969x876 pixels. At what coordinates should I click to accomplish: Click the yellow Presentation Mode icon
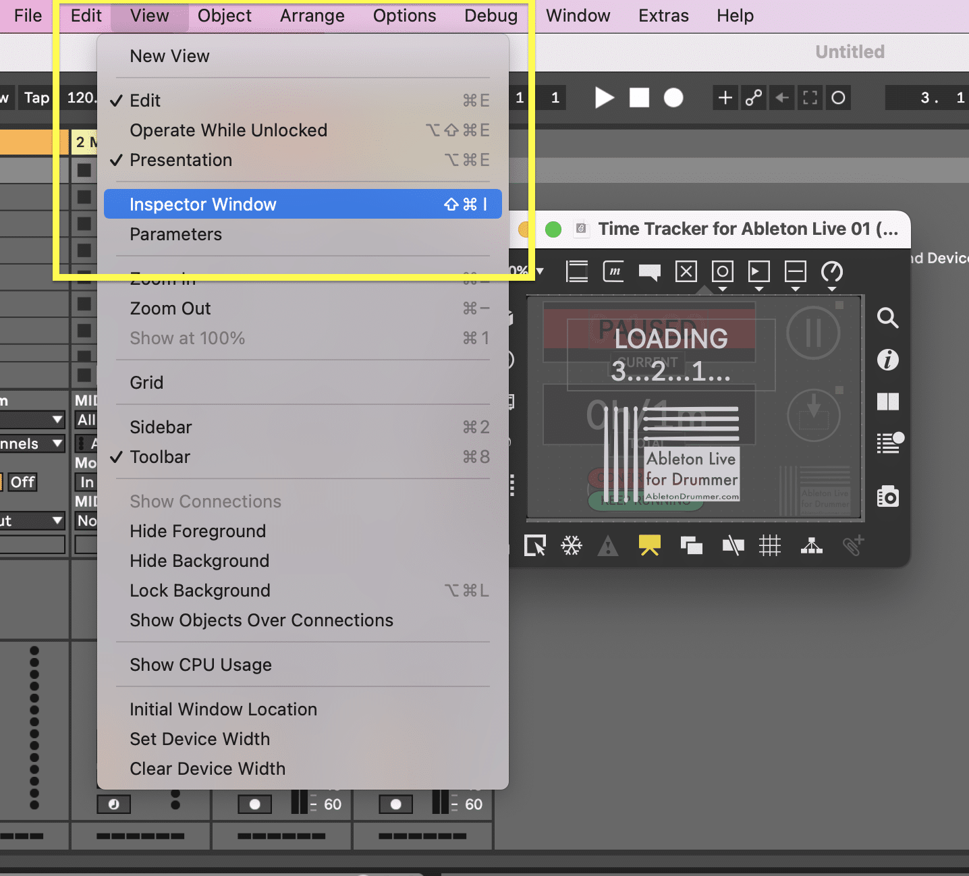(649, 545)
